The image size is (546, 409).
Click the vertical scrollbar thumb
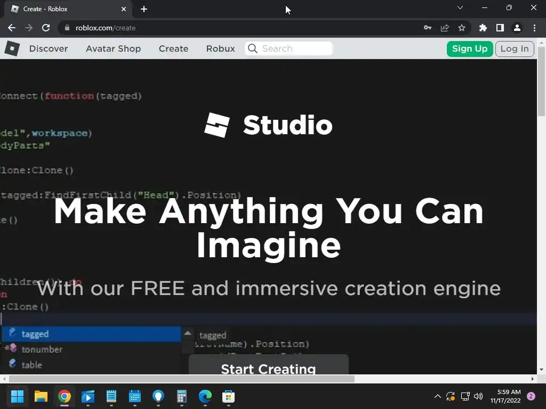click(542, 81)
